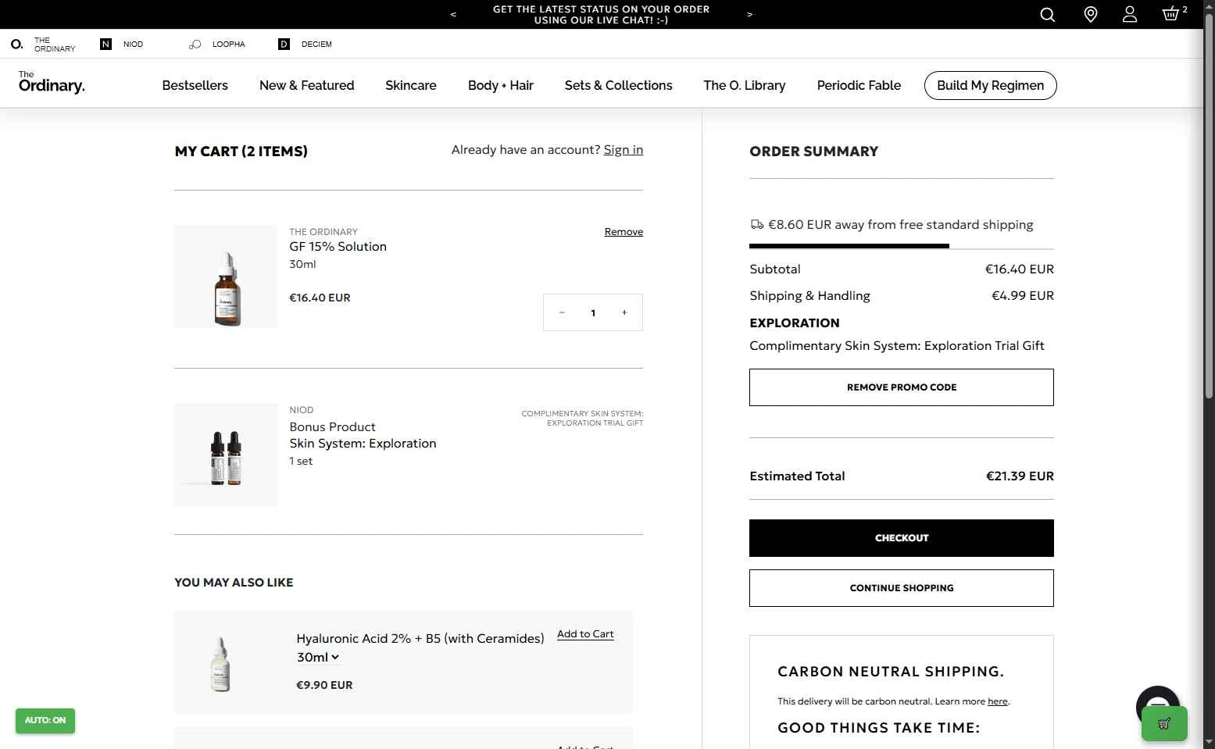Open The O. Library menu
This screenshot has width=1215, height=749.
[745, 85]
